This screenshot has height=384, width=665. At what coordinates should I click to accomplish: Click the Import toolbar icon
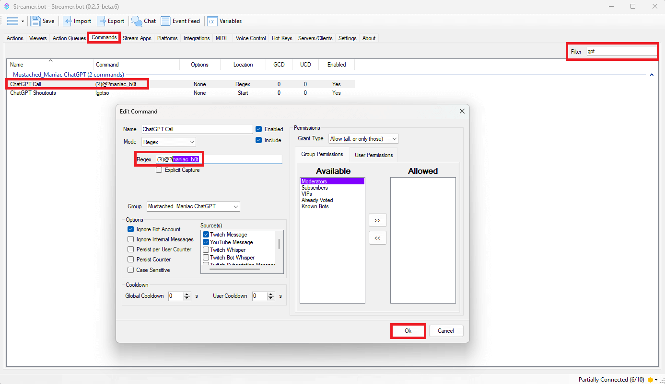(68, 21)
